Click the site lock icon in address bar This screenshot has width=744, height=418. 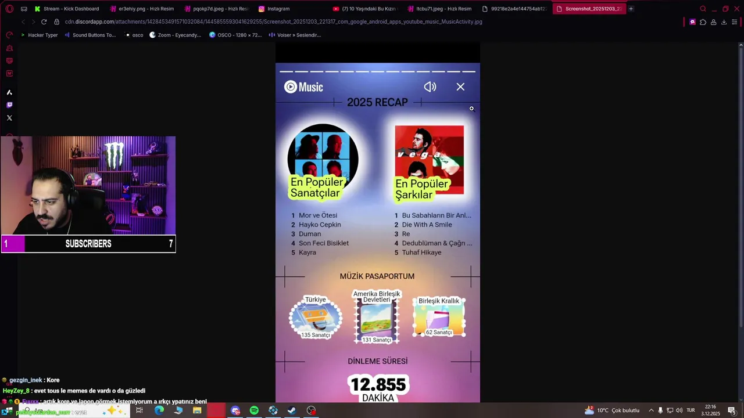click(57, 21)
